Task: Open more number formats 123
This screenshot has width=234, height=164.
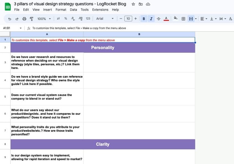Action: click(x=88, y=19)
